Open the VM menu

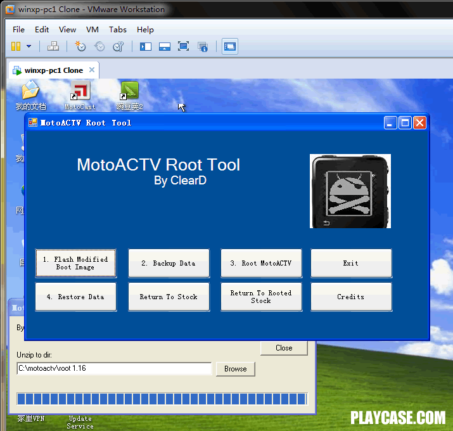click(x=92, y=30)
